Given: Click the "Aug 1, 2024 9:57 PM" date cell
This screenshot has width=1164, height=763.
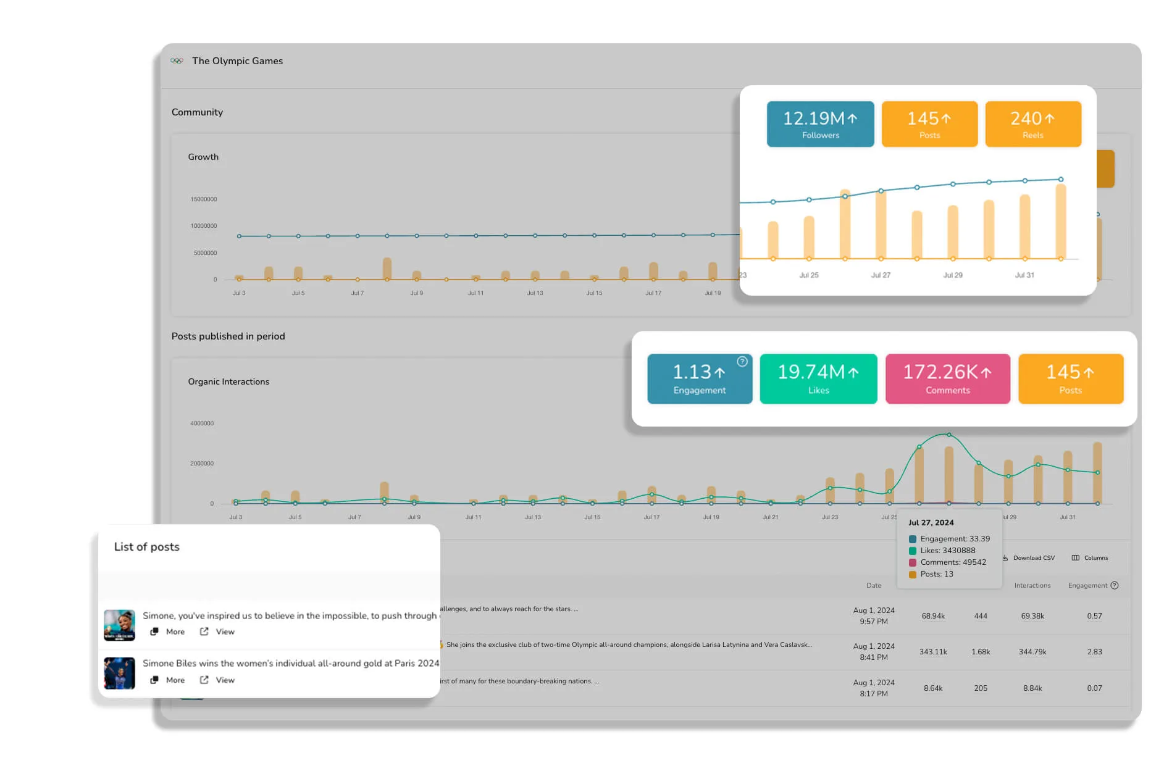Looking at the screenshot, I should click(874, 616).
